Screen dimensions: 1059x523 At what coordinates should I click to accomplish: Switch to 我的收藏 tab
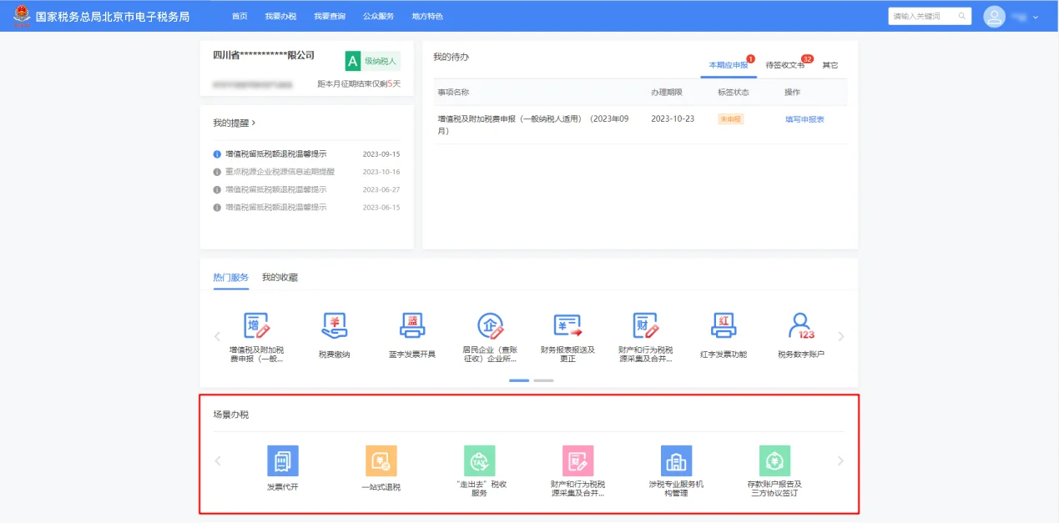click(280, 278)
